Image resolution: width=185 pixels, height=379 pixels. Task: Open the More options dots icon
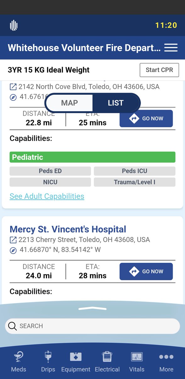pos(166,357)
